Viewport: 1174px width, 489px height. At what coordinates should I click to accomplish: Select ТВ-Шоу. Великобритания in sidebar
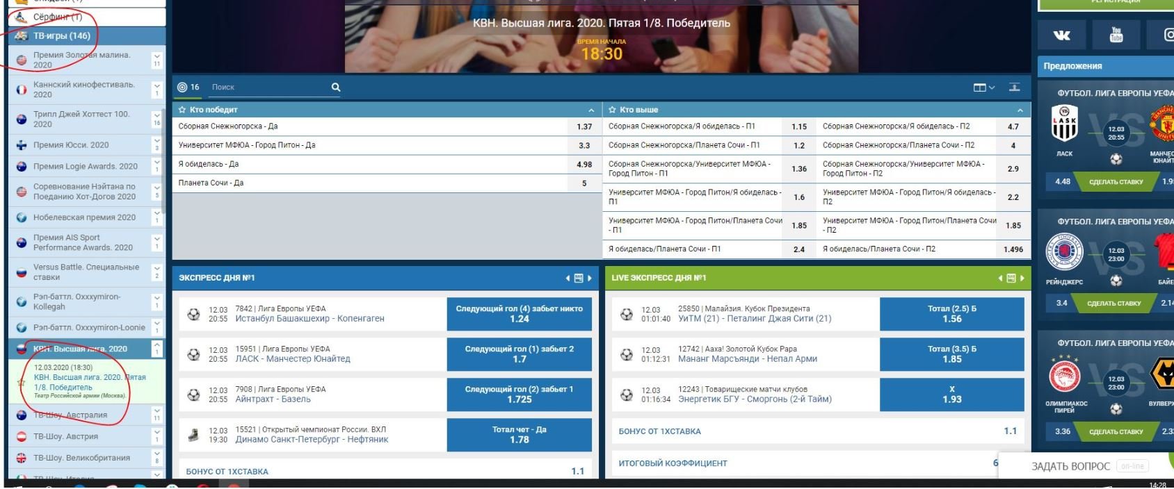(x=81, y=458)
